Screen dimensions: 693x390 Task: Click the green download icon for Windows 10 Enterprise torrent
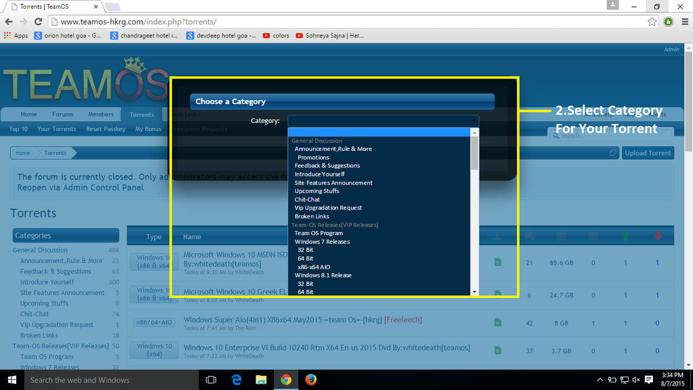[x=498, y=350]
